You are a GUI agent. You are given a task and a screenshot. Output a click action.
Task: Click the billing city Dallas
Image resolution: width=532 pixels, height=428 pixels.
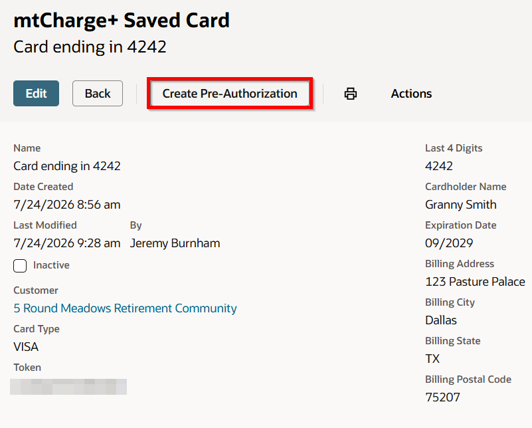point(441,320)
